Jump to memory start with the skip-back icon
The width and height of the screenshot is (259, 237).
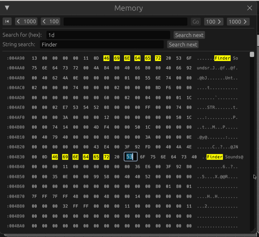click(x=7, y=21)
